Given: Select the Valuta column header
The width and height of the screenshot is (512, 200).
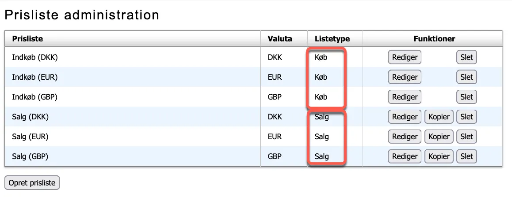Looking at the screenshot, I should 280,39.
